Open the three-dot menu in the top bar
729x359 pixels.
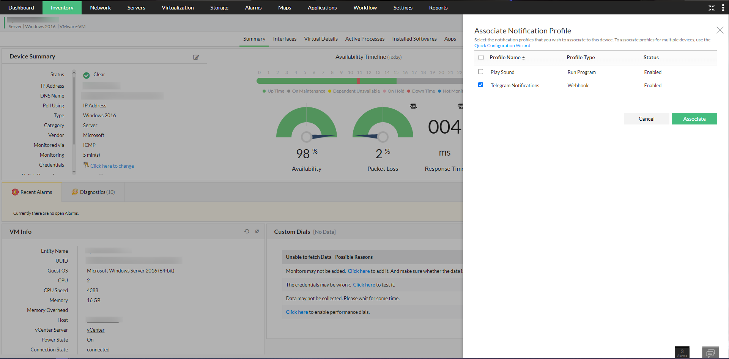click(723, 8)
